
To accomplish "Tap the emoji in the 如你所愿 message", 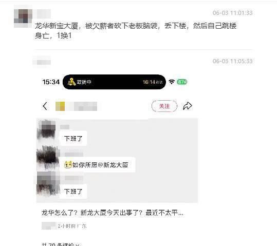I will (x=68, y=164).
